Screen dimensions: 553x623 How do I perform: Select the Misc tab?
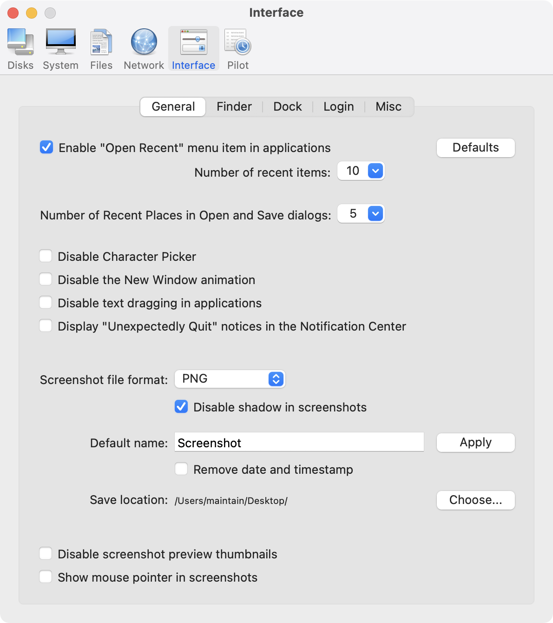tap(388, 107)
